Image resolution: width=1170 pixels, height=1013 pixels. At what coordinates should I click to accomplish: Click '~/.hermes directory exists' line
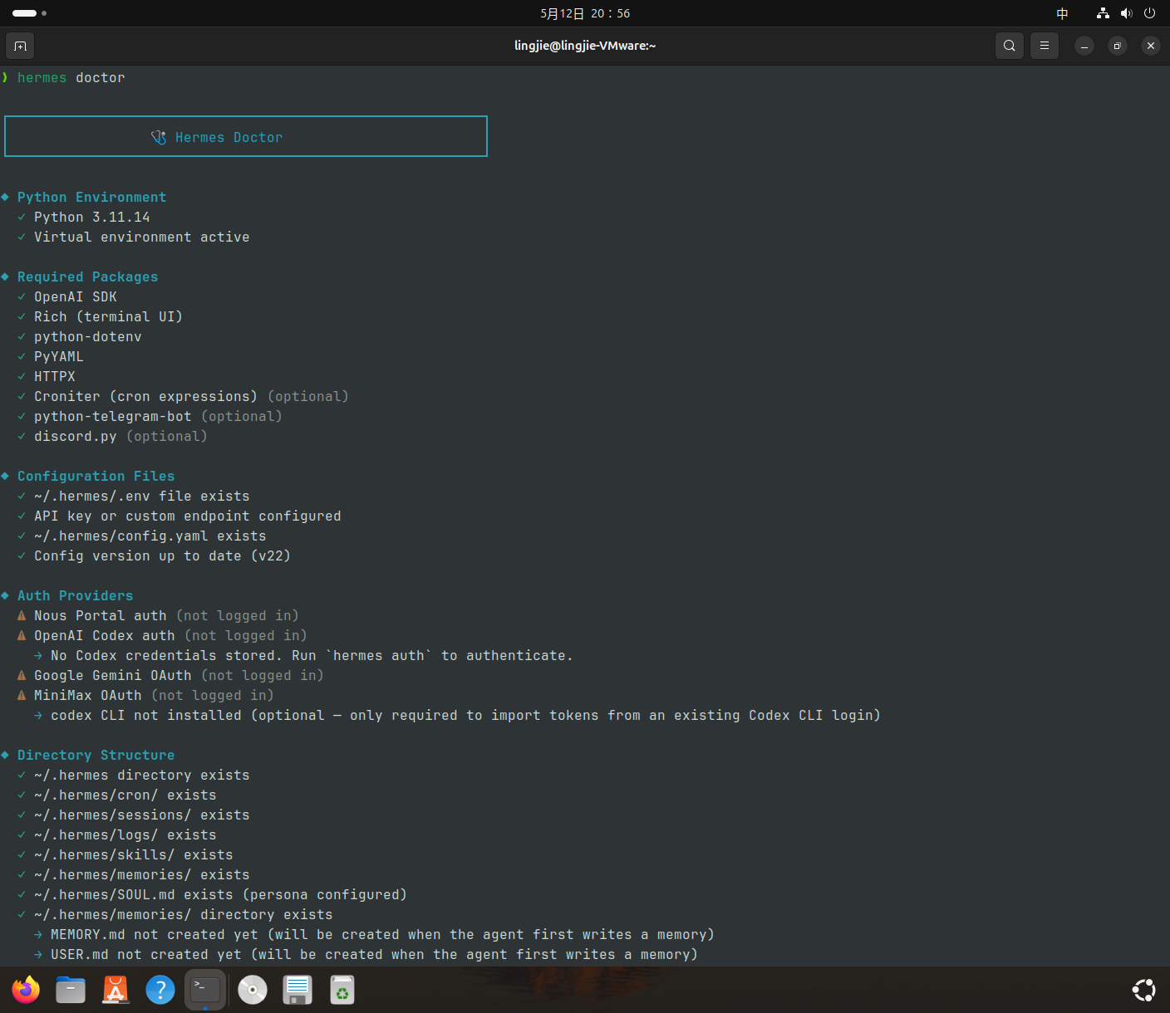pos(141,776)
